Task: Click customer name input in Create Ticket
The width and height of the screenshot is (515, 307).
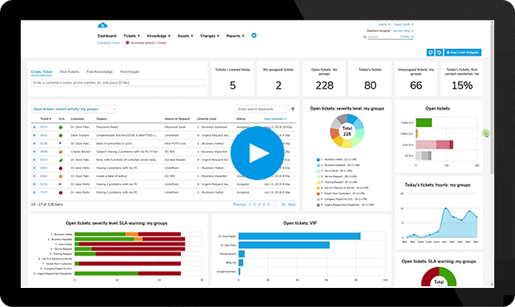Action: pyautogui.click(x=118, y=83)
